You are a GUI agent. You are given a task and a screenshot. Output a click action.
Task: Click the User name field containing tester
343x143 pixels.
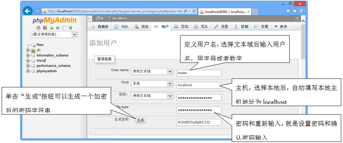[199, 73]
